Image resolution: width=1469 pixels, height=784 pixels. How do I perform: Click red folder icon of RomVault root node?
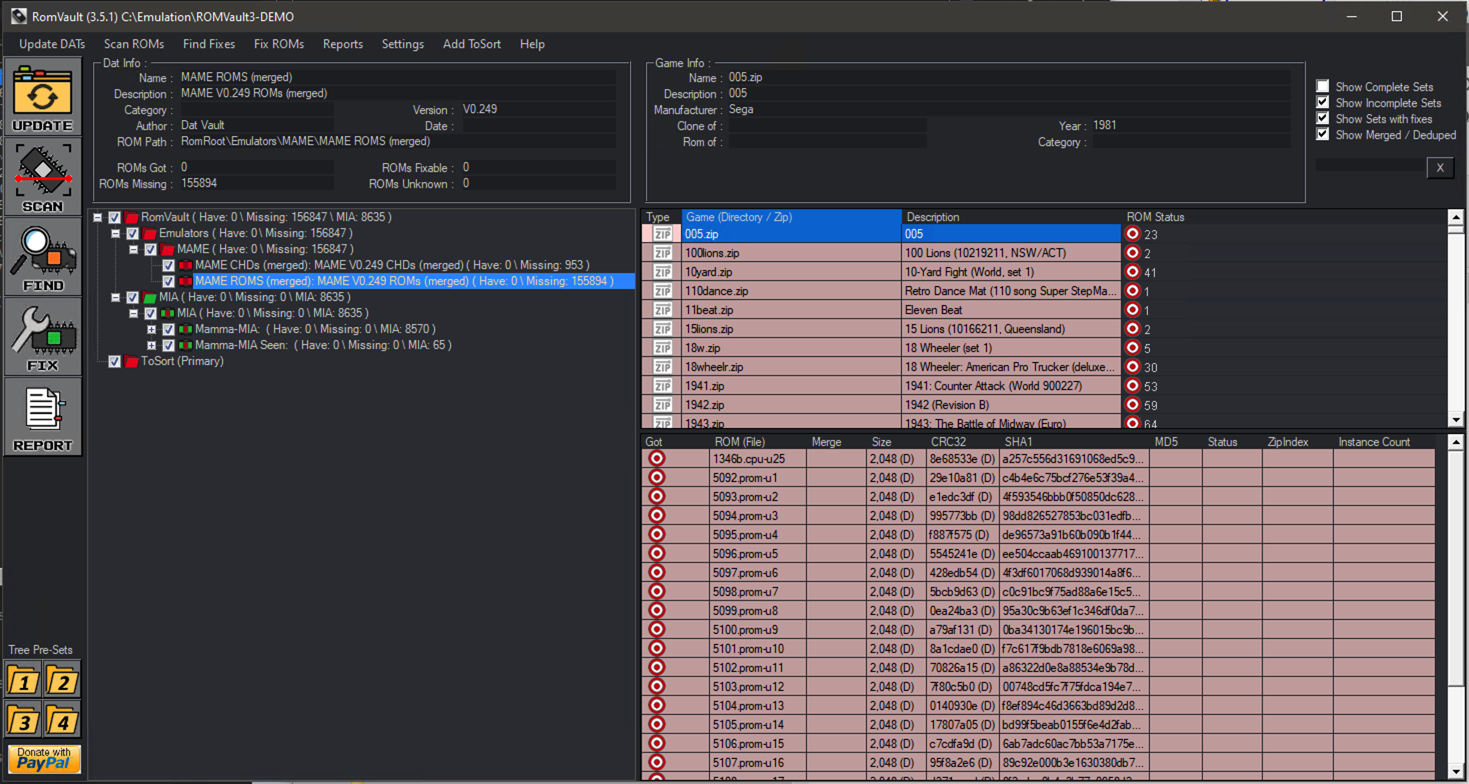(131, 217)
